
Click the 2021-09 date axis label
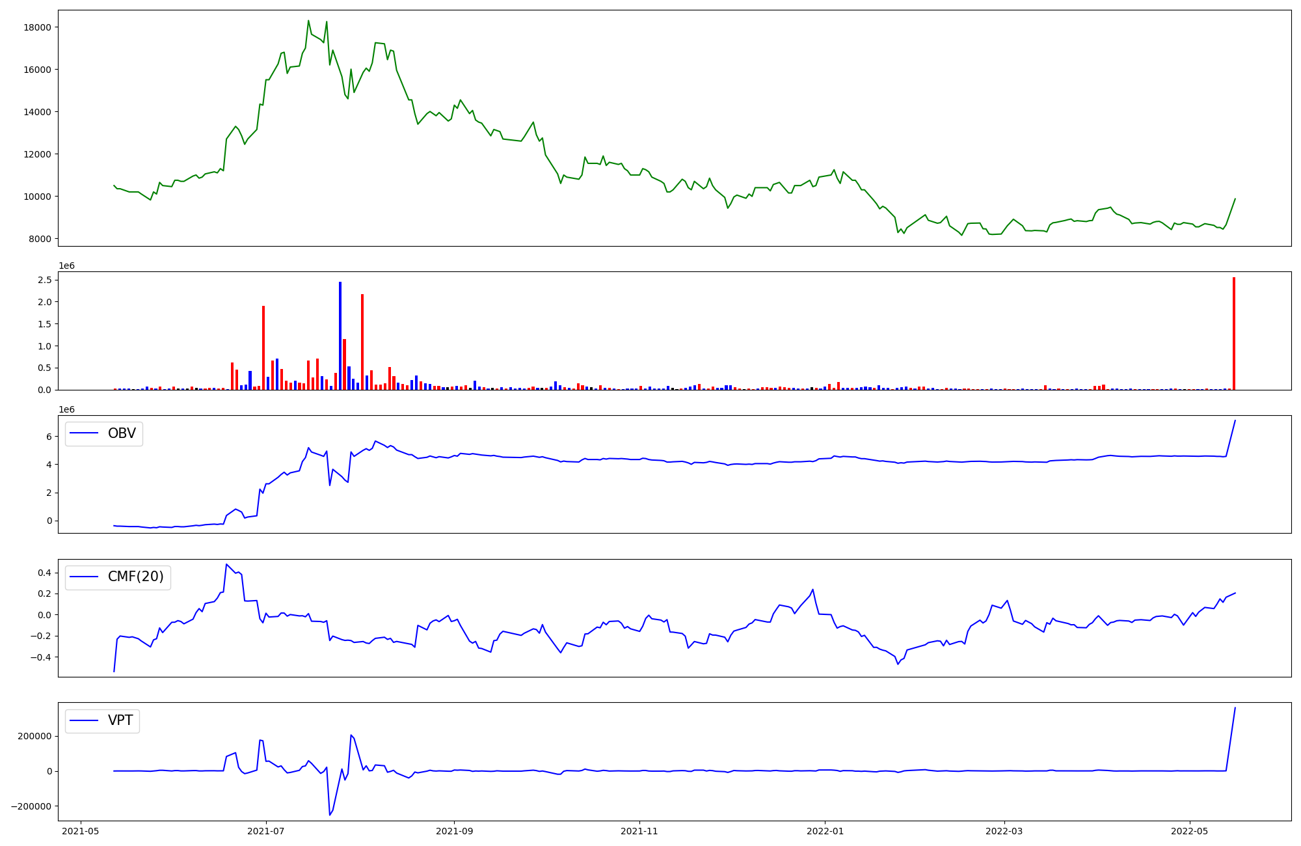(454, 831)
